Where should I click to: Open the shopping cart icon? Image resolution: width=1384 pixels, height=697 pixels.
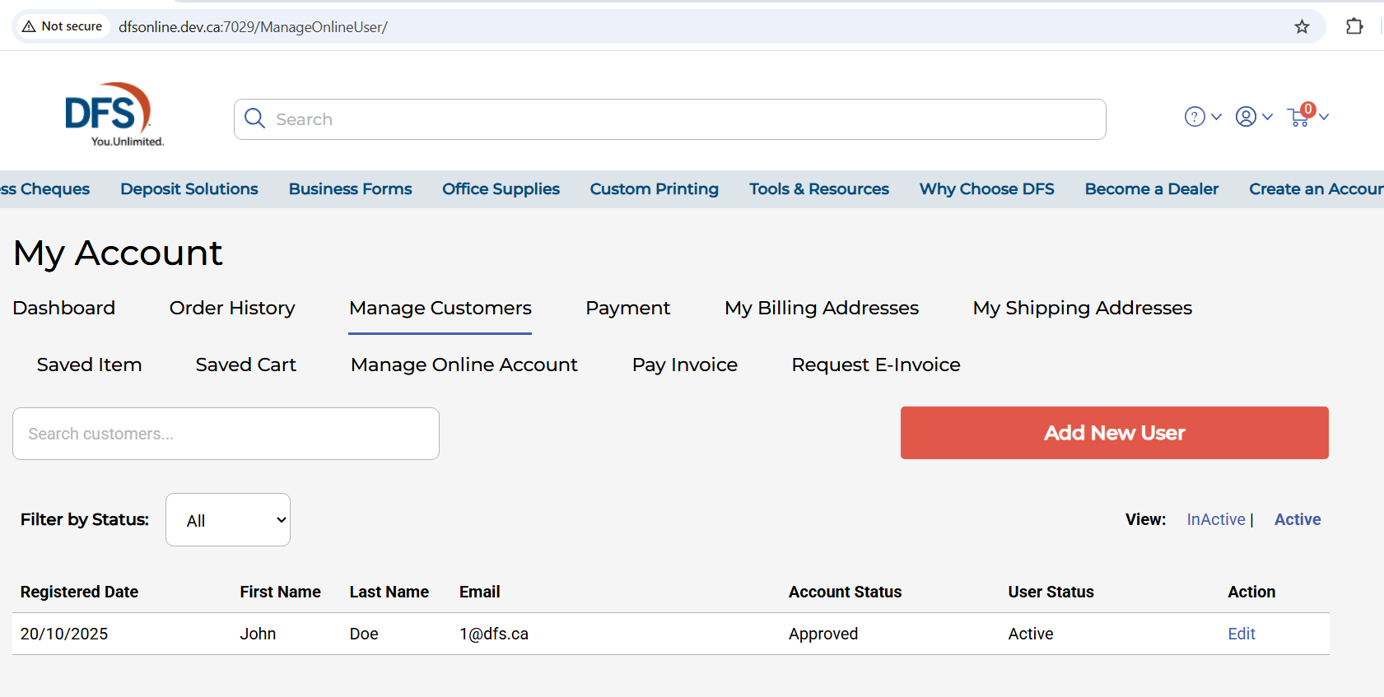click(x=1299, y=118)
